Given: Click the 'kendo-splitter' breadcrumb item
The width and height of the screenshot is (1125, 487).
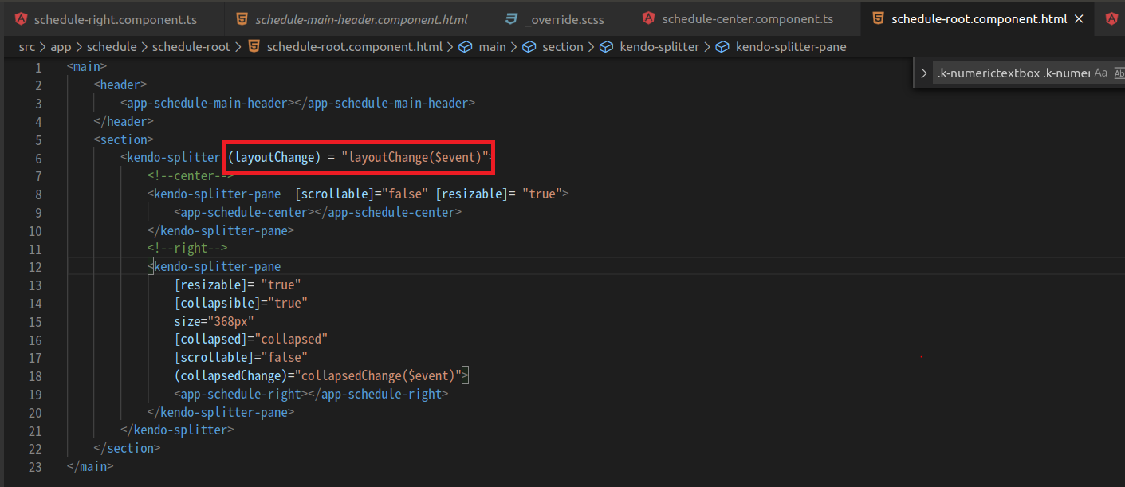Looking at the screenshot, I should 659,47.
